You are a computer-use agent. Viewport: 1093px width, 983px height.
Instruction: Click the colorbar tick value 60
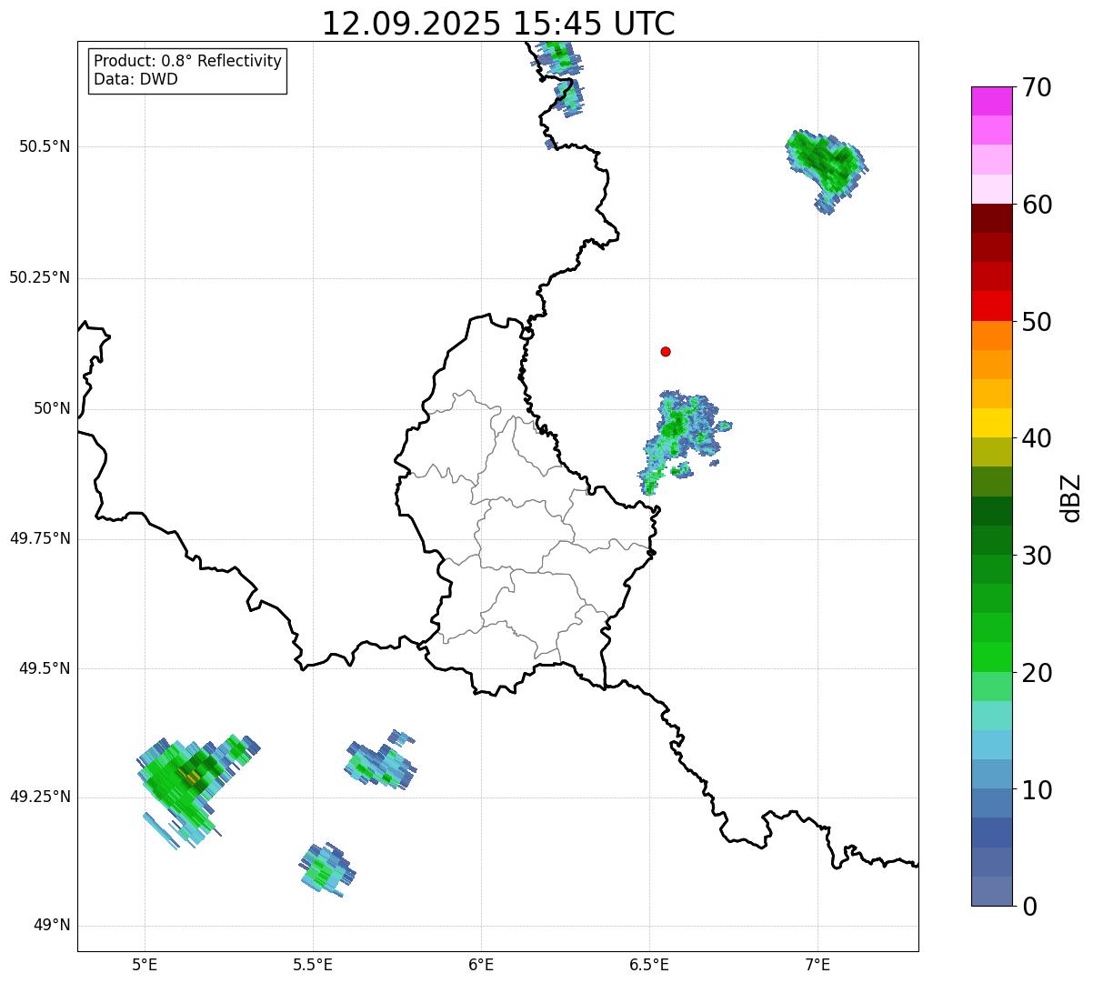click(1037, 205)
